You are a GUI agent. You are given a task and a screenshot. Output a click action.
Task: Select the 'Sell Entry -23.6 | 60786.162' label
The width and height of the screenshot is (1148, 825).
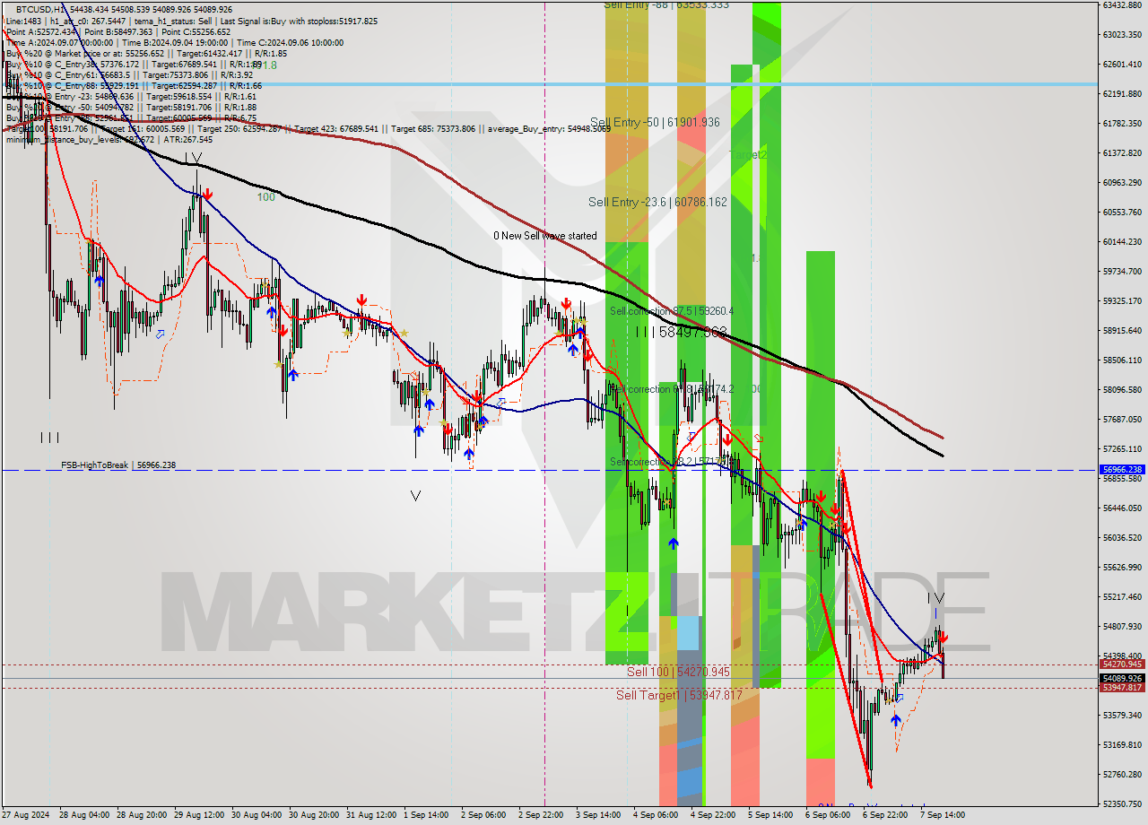(x=657, y=202)
